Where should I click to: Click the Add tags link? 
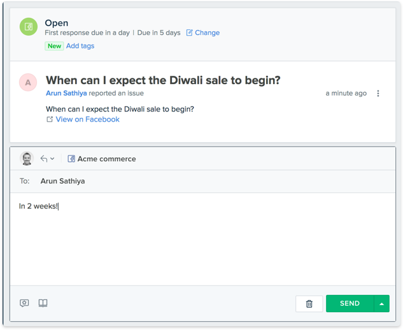(80, 46)
